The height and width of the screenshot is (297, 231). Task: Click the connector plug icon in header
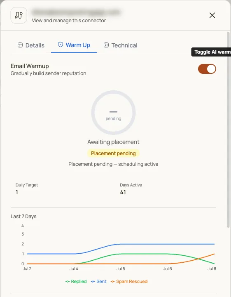tap(19, 15)
